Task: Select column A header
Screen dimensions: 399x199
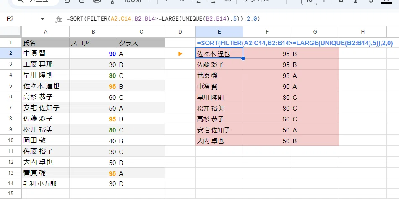Action: [46, 32]
